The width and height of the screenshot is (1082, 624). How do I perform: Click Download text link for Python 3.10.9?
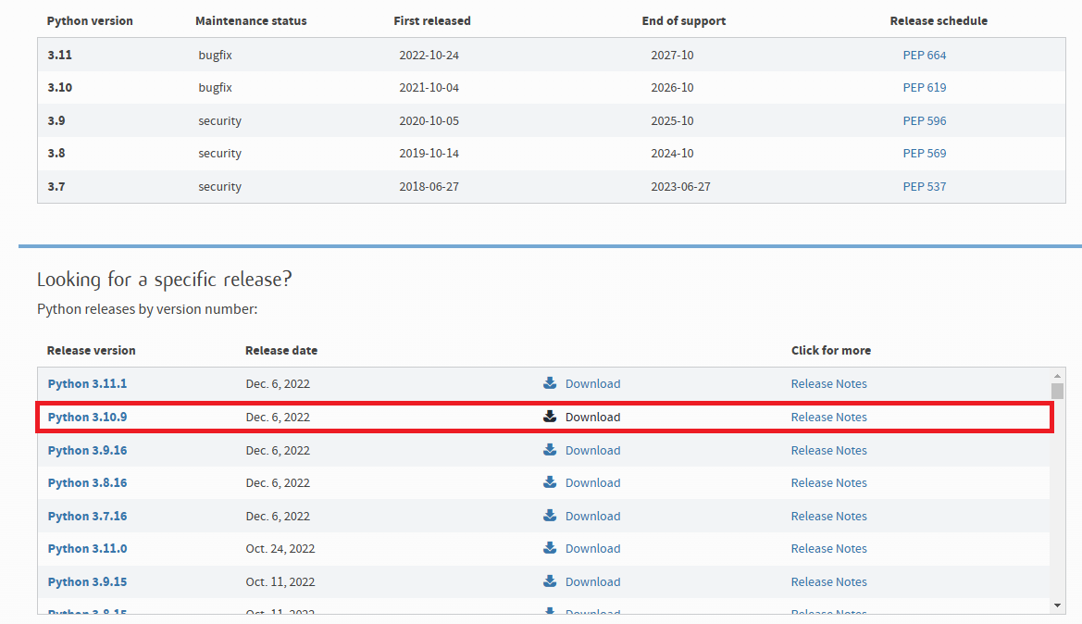[592, 417]
